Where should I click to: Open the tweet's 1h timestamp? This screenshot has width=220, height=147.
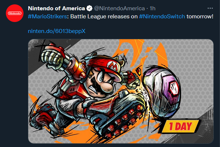coord(152,8)
